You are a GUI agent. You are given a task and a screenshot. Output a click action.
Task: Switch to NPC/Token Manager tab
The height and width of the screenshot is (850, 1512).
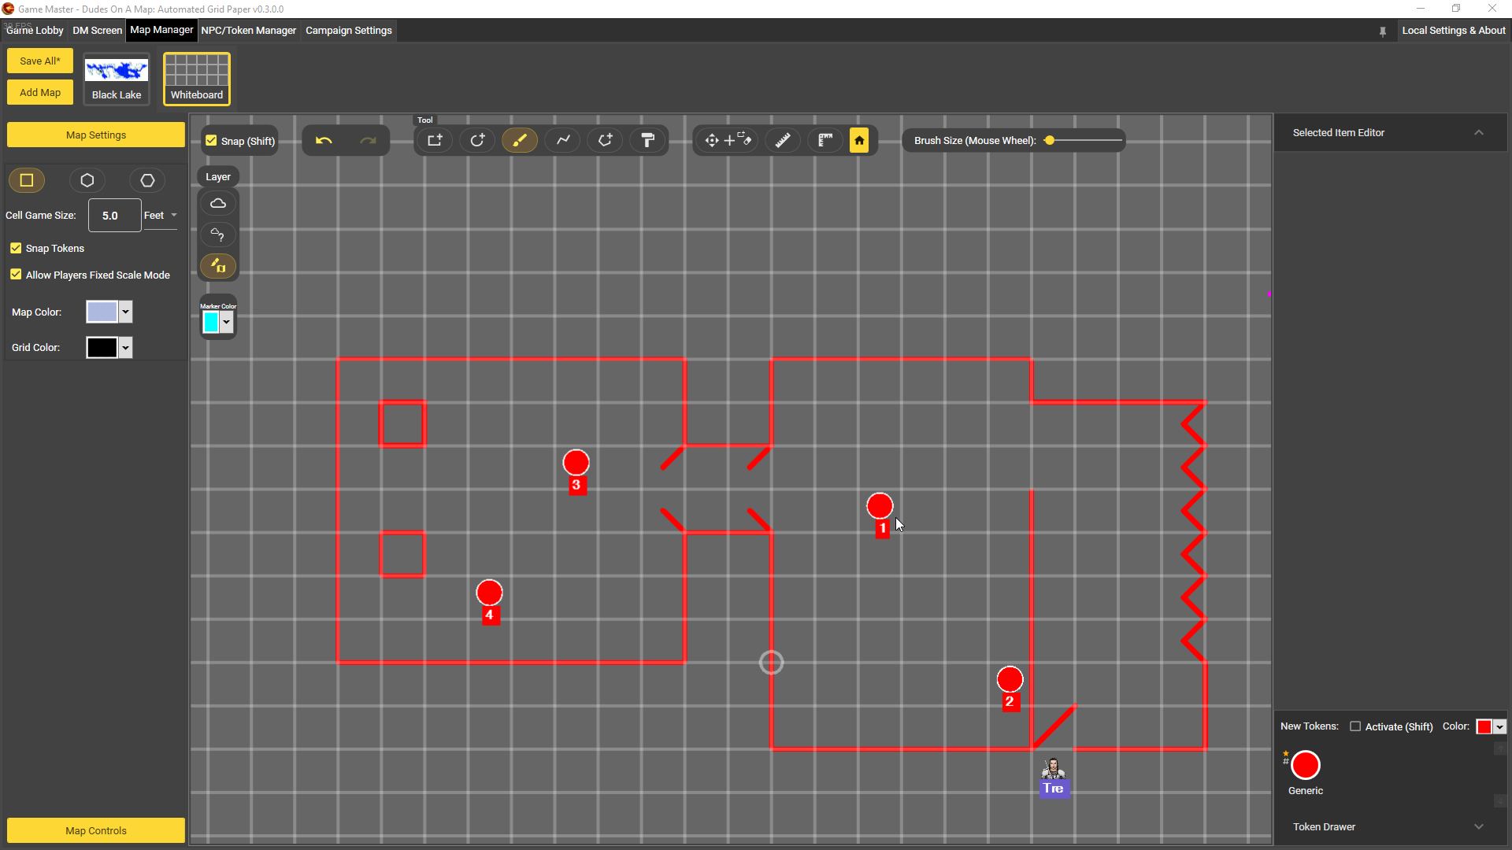(x=248, y=31)
